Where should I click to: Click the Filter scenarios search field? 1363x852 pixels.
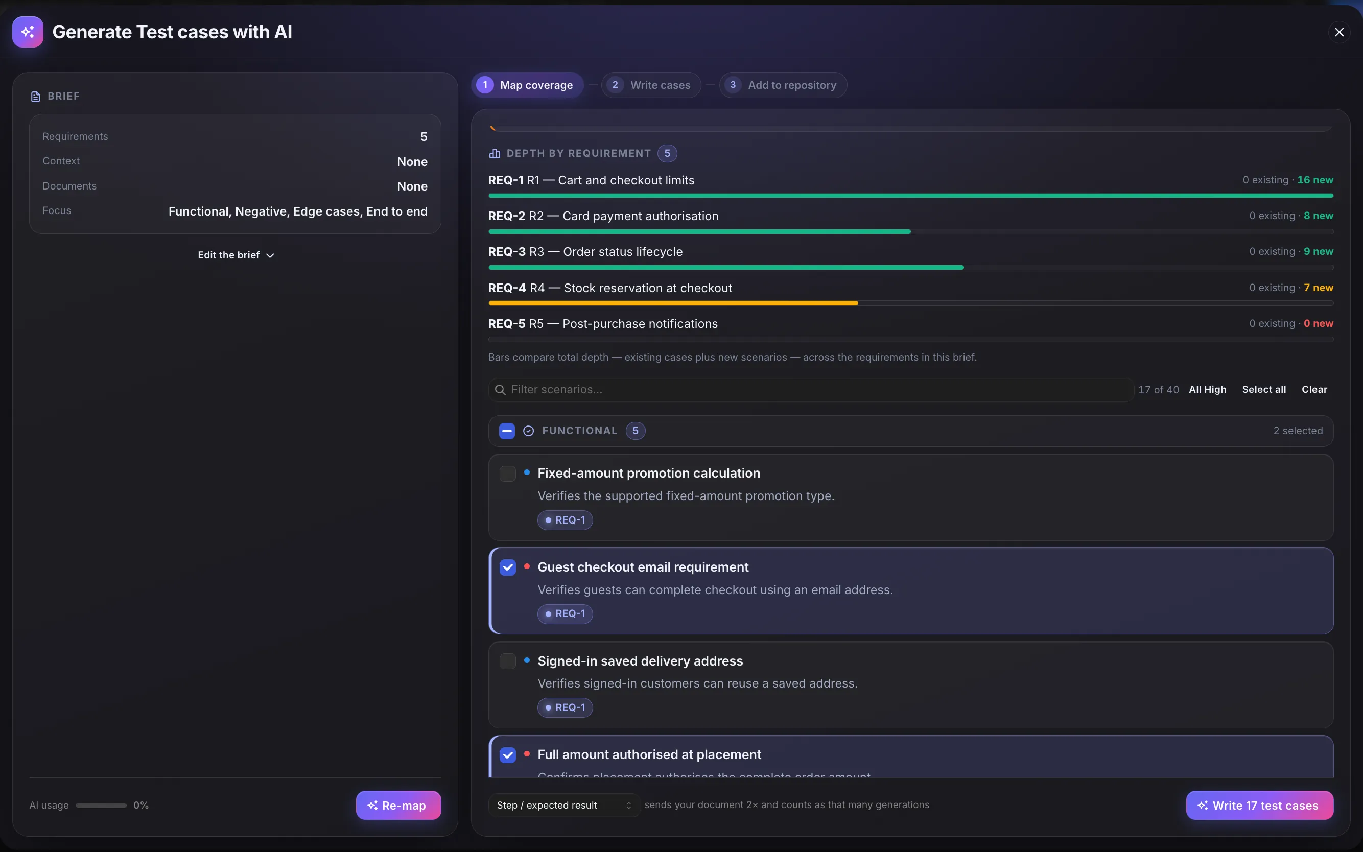(x=811, y=390)
